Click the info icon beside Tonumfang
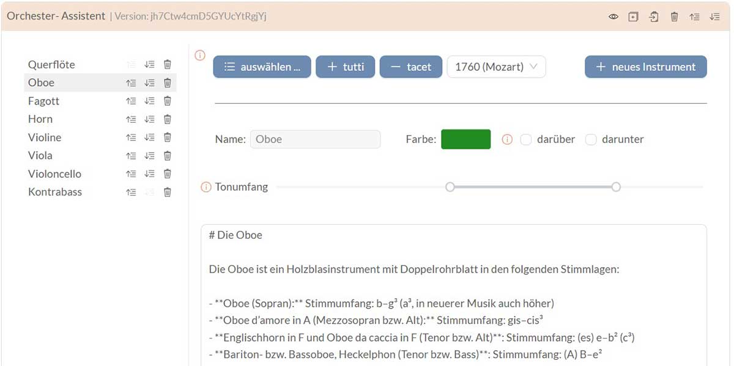 tap(206, 187)
